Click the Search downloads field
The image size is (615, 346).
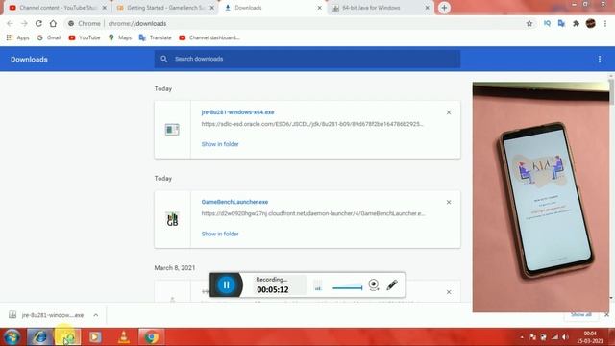coord(307,59)
